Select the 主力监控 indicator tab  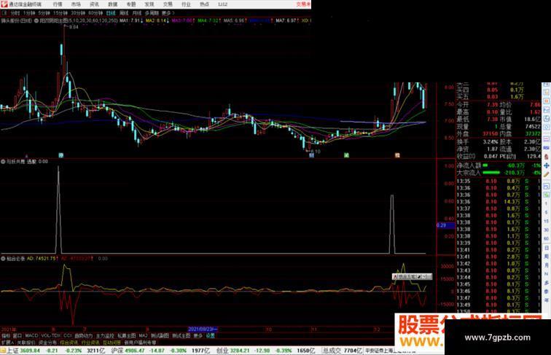click(105, 336)
